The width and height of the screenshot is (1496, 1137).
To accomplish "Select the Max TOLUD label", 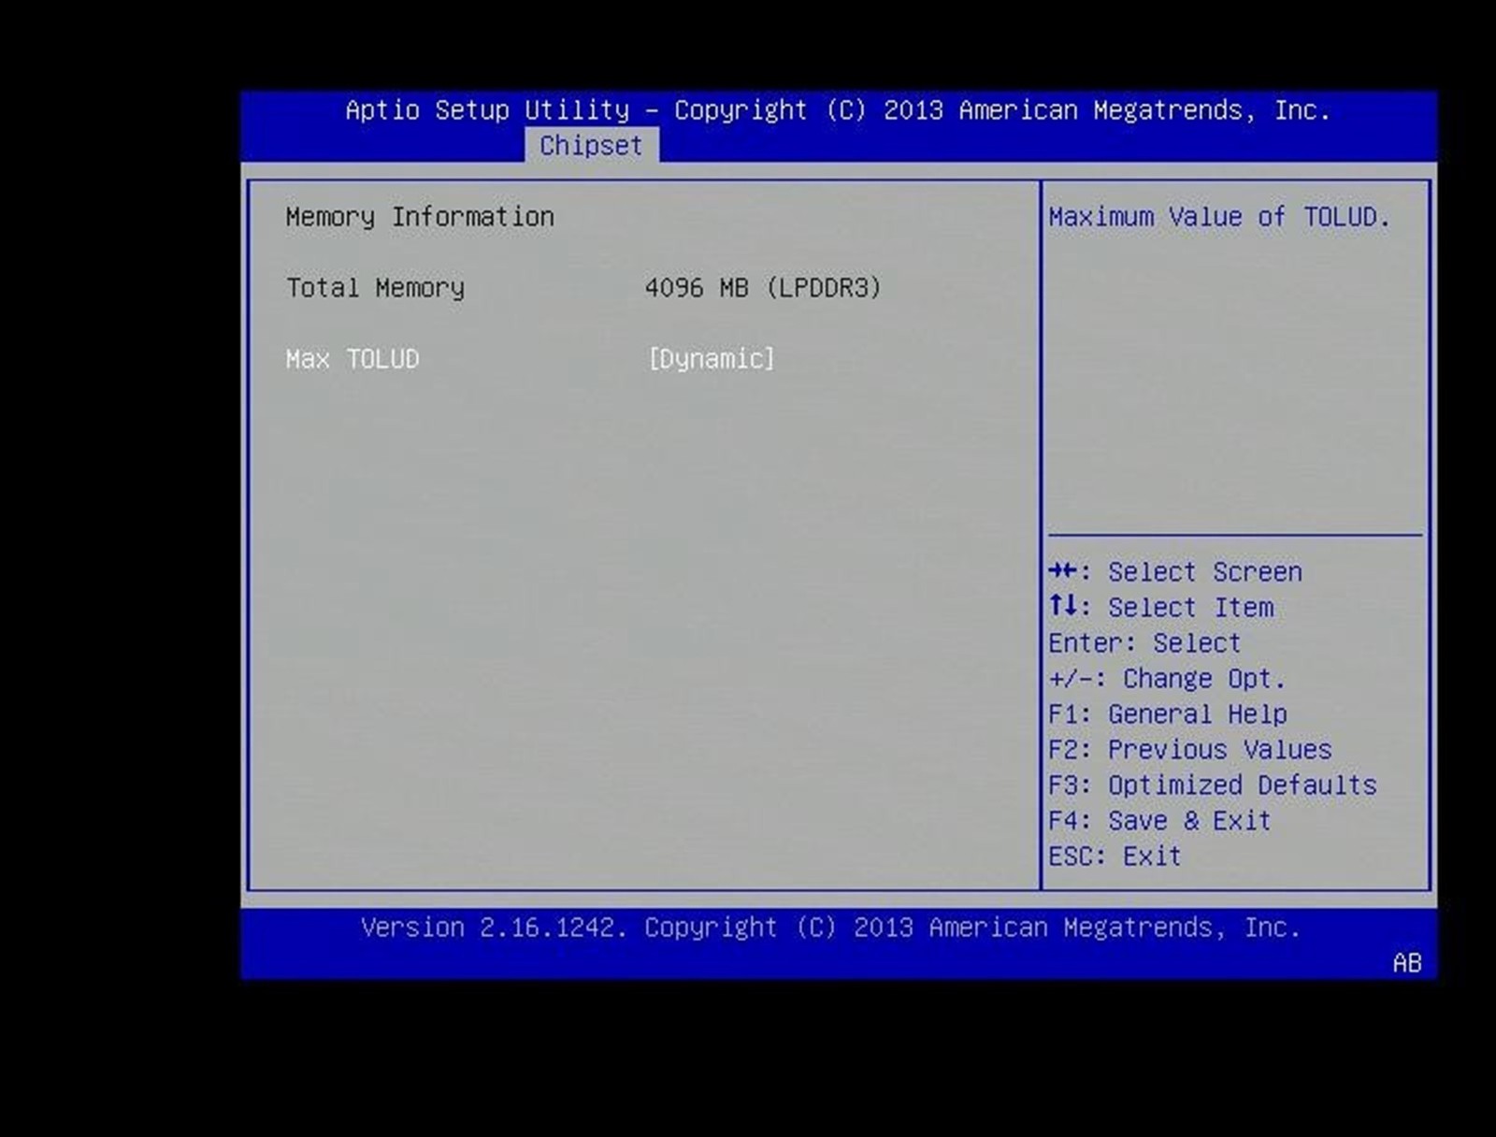I will pyautogui.click(x=352, y=359).
